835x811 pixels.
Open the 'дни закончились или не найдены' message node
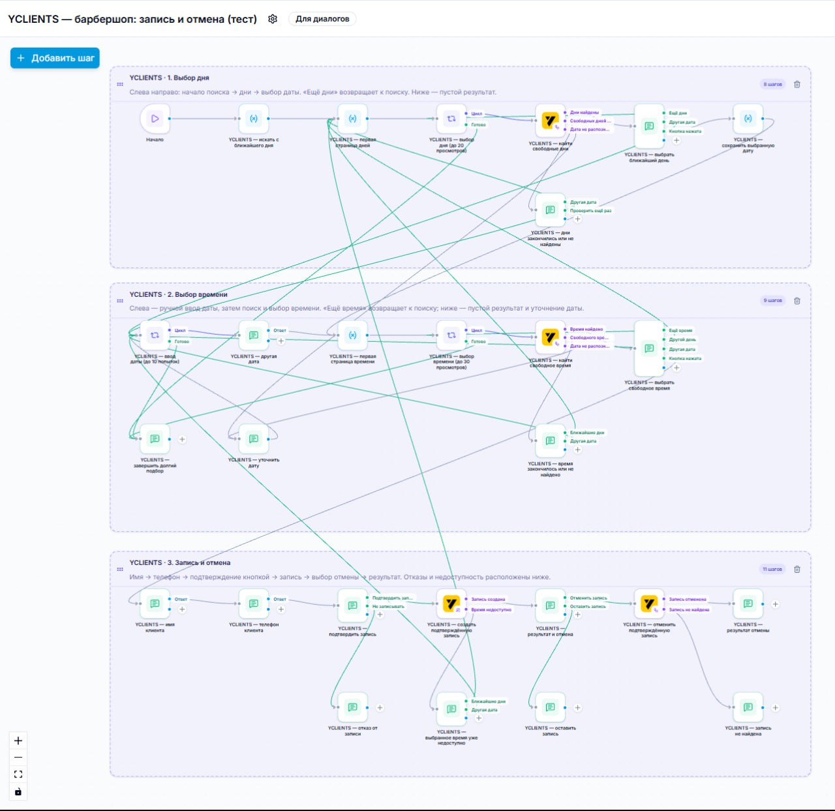(x=550, y=209)
